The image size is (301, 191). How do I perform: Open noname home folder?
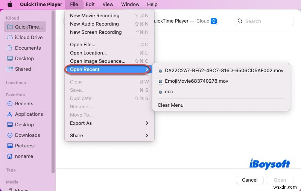[25, 156]
